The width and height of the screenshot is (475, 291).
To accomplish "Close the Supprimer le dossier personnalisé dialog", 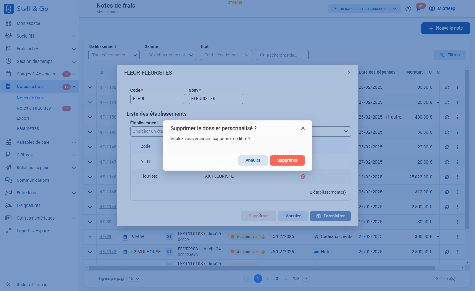I will (x=303, y=128).
